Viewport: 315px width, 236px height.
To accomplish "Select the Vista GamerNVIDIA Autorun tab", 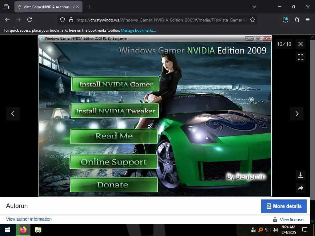I will pos(48,7).
